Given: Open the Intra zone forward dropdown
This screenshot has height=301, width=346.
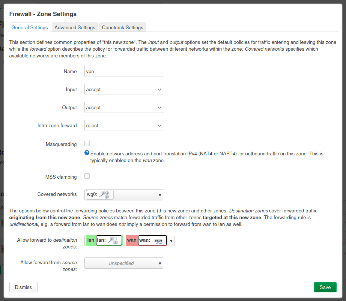Looking at the screenshot, I should [123, 126].
